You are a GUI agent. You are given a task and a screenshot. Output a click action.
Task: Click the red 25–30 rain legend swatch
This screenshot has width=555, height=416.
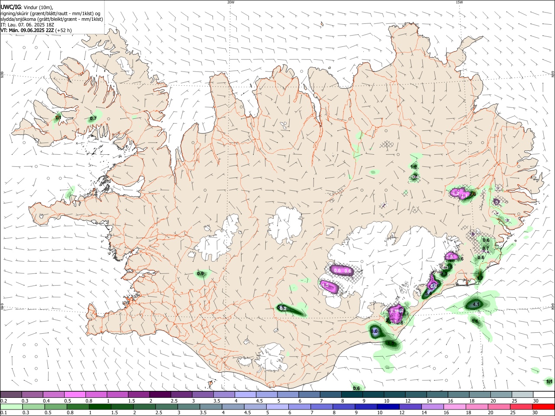coord(521,407)
